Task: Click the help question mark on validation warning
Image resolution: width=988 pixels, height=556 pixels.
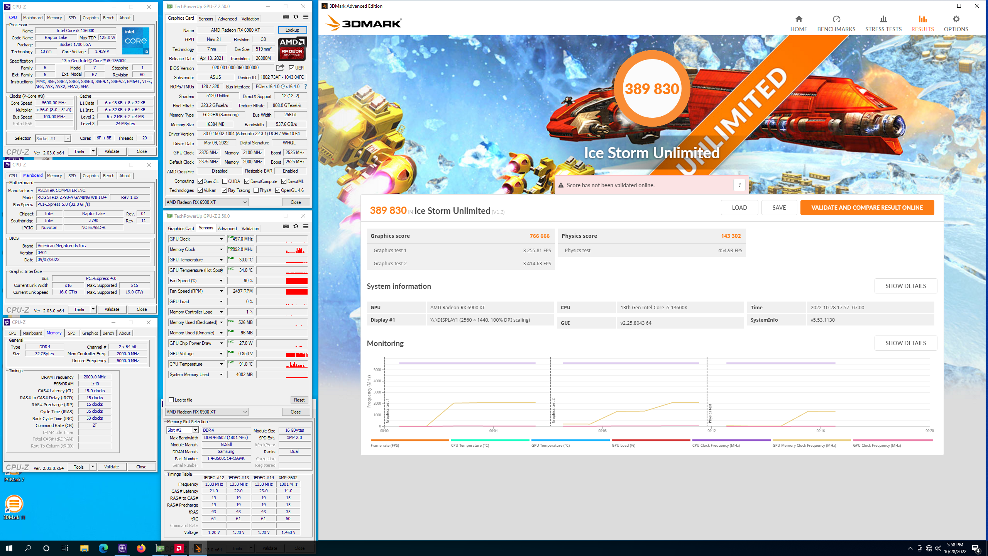Action: click(x=739, y=185)
